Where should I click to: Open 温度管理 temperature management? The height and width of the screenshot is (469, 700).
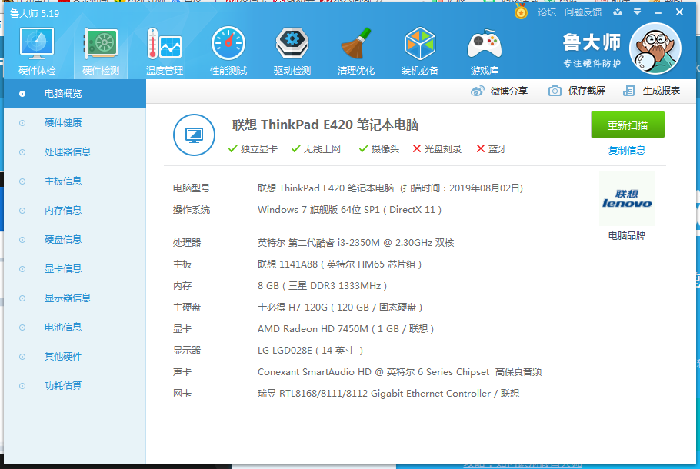[165, 51]
